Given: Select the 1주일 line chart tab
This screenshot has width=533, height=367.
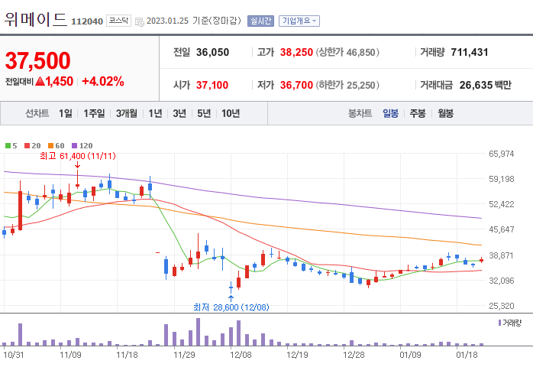Looking at the screenshot, I should (x=94, y=113).
